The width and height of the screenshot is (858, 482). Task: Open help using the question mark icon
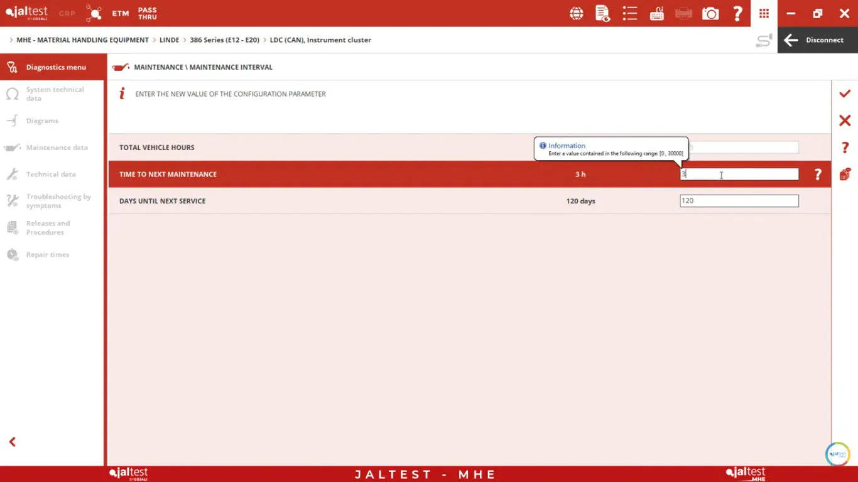coord(737,13)
